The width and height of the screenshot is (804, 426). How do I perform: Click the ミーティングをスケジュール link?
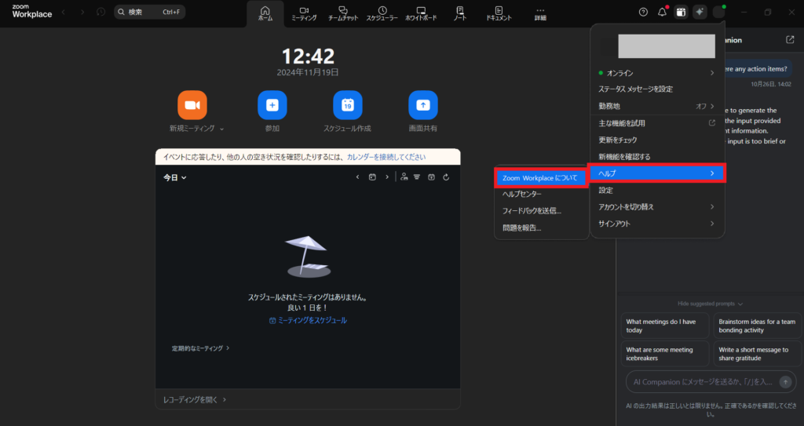click(x=308, y=320)
